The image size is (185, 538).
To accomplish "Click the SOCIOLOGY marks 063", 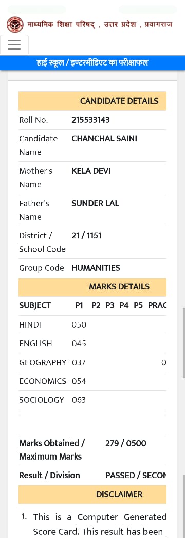I will pos(79,400).
